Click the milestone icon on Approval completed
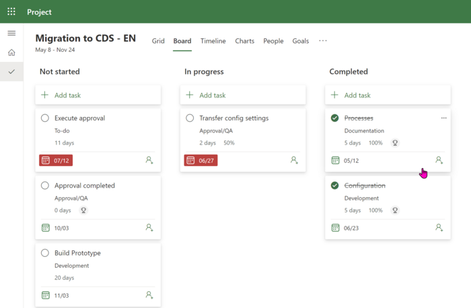This screenshot has width=471, height=308. pos(83,210)
